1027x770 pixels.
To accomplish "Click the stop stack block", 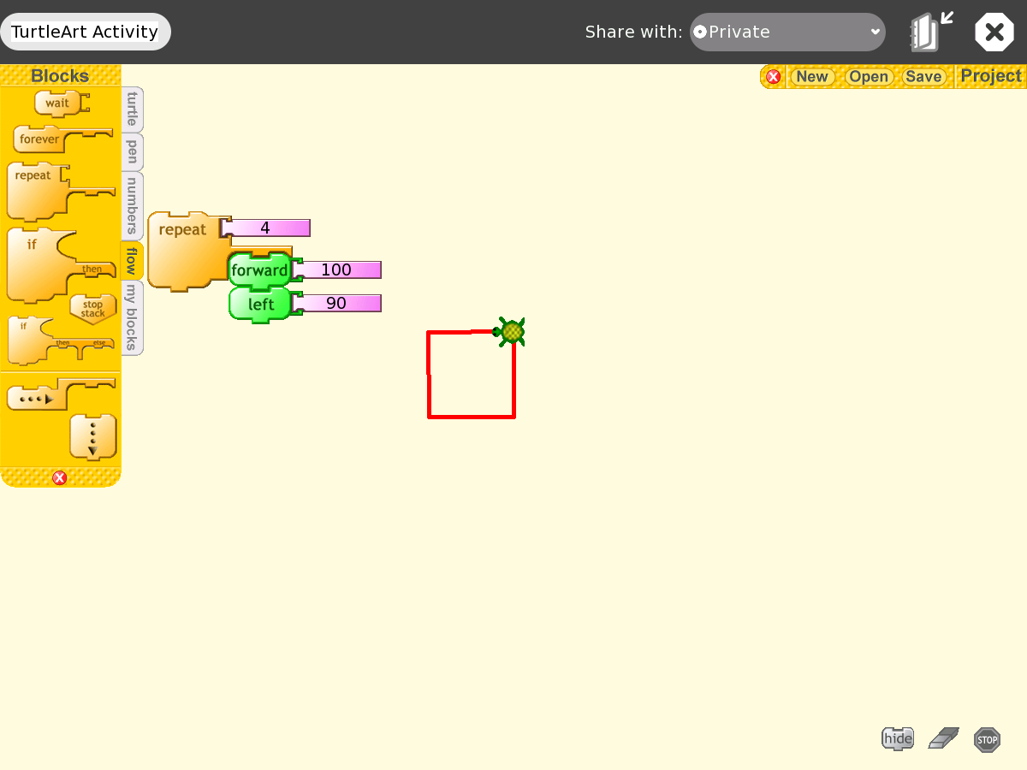I will 92,309.
